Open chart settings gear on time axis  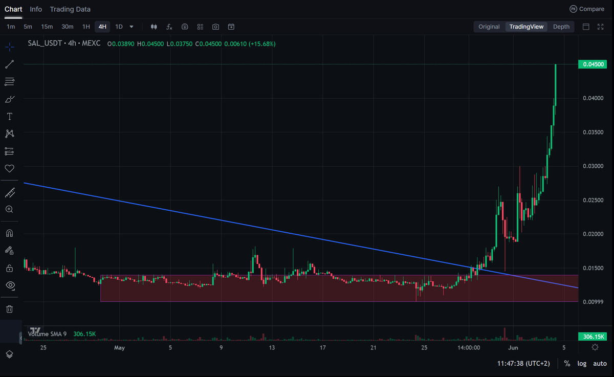tap(595, 347)
